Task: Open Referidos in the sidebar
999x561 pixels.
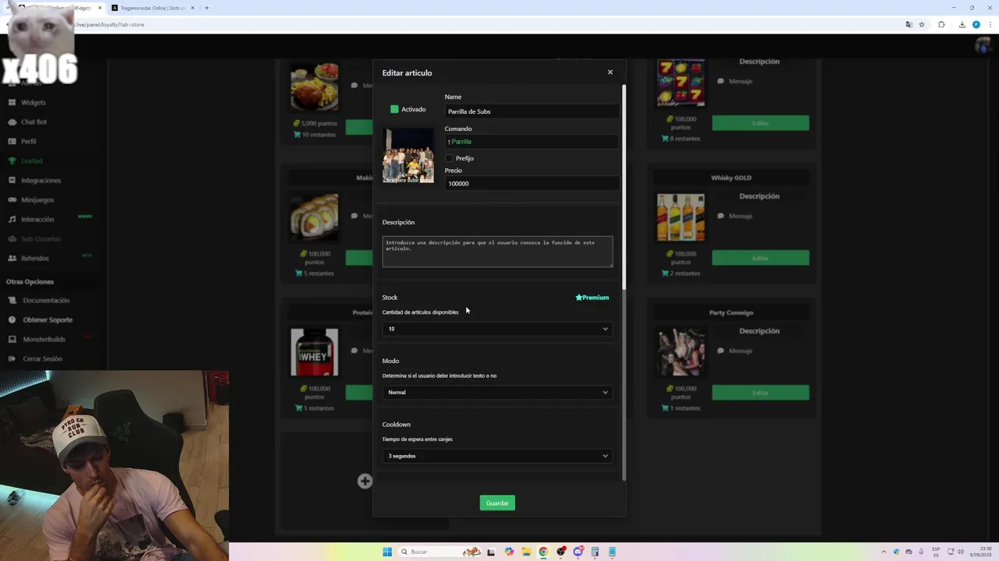Action: [x=35, y=258]
